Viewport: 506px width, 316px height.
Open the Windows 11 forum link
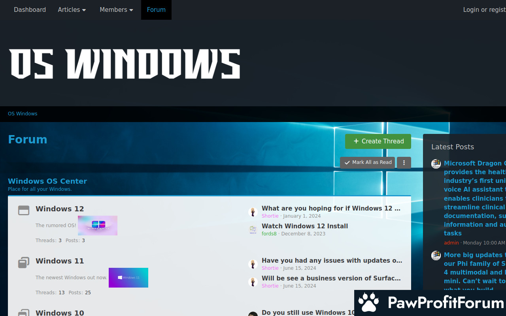pos(60,261)
